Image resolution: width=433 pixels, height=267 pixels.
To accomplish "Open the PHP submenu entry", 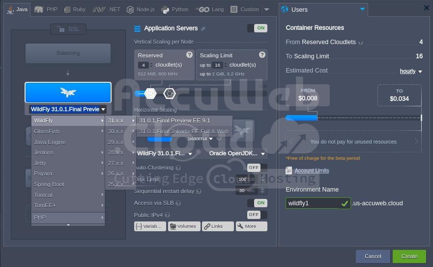I will pyautogui.click(x=68, y=218).
